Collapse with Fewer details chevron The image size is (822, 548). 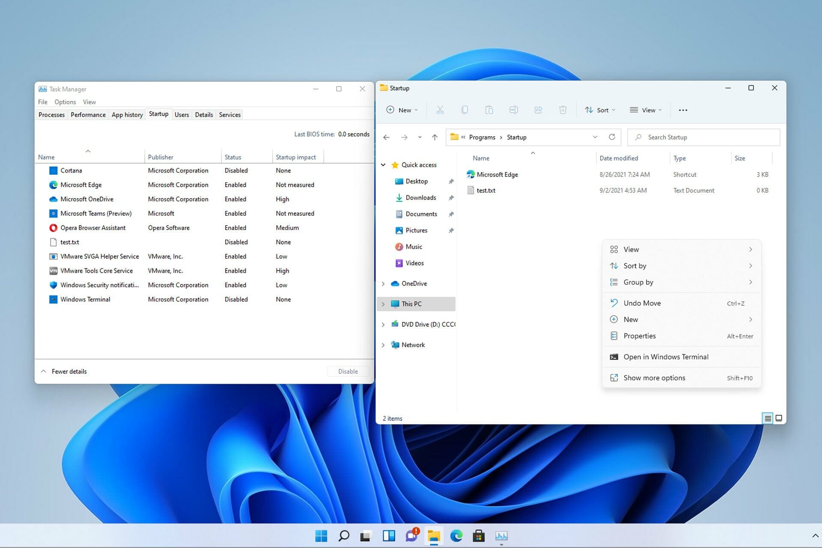tap(43, 371)
